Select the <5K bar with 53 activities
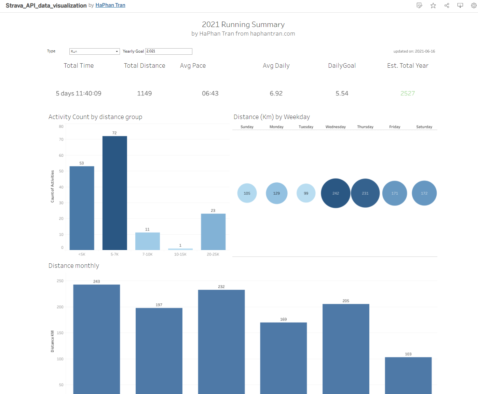The width and height of the screenshot is (478, 394). pos(82,208)
